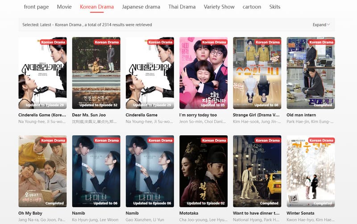Open the Thai Drama tab

point(182,7)
